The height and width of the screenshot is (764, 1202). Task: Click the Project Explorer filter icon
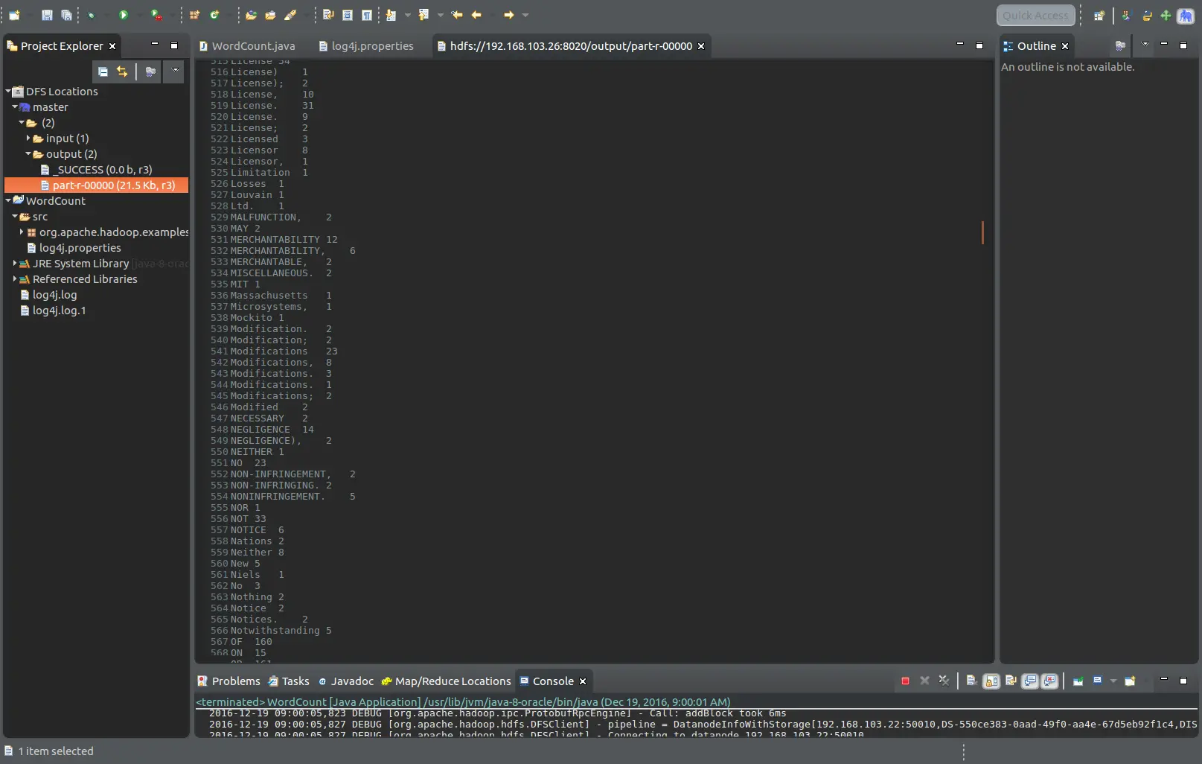(150, 71)
